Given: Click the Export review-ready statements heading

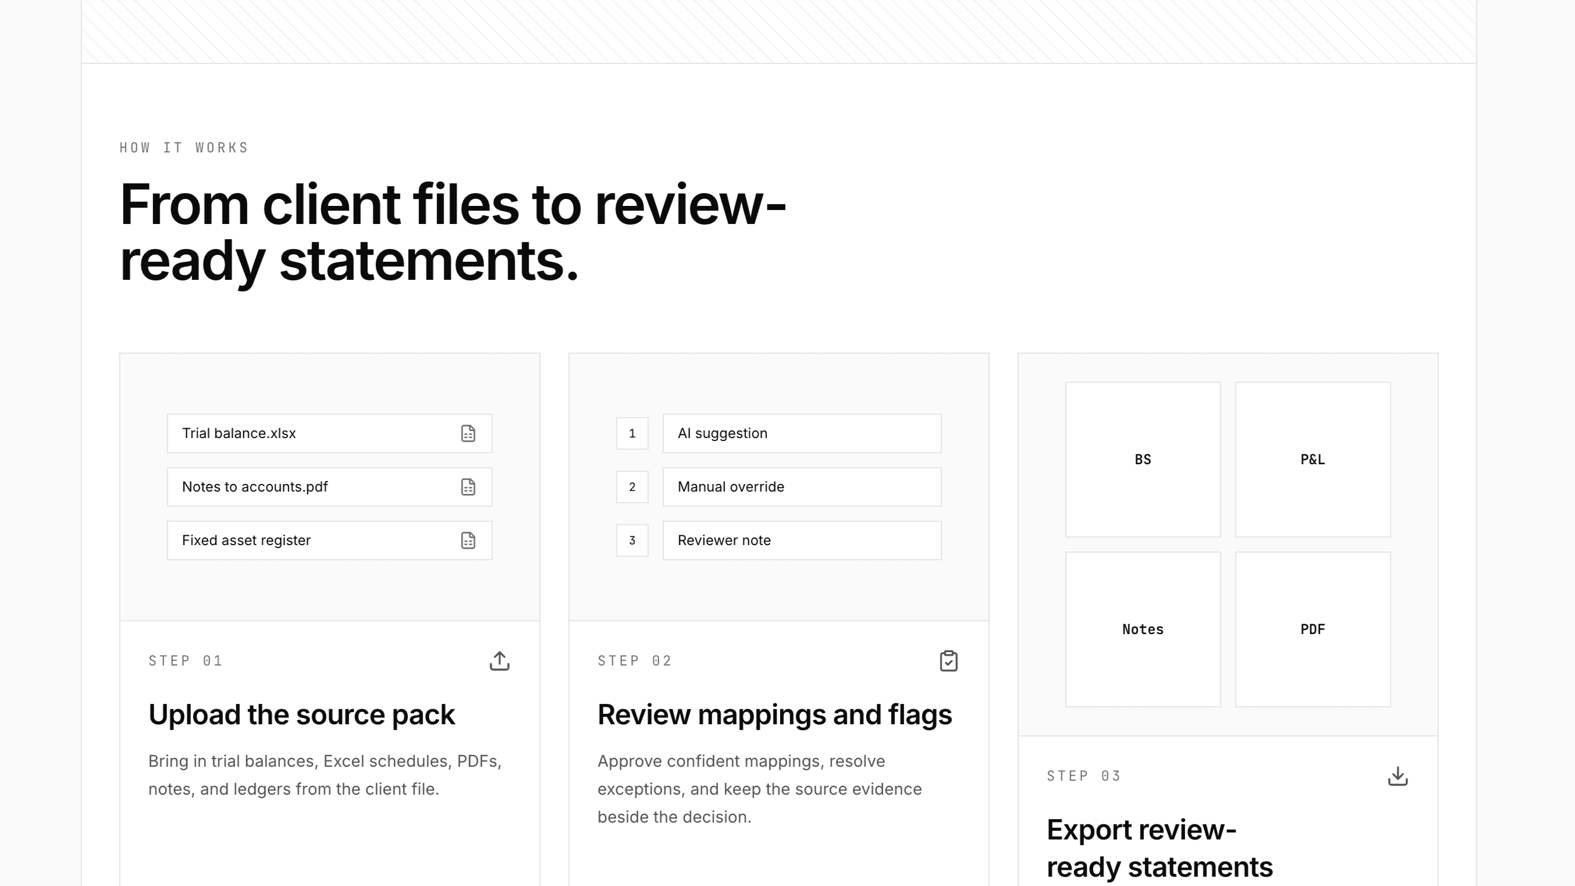Looking at the screenshot, I should (x=1159, y=848).
